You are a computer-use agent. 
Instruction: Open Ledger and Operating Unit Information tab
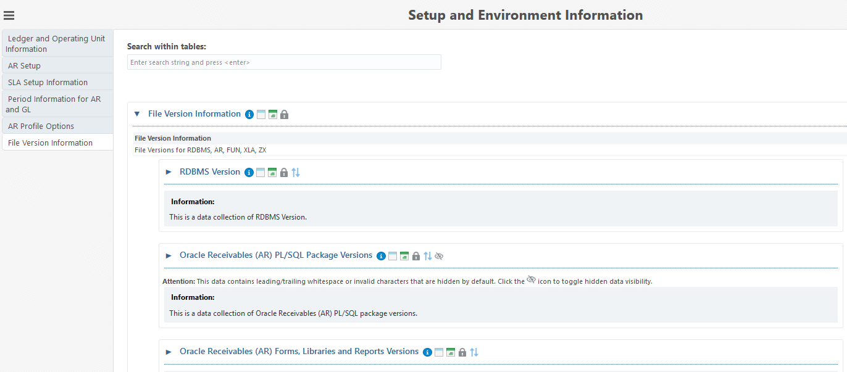click(56, 44)
